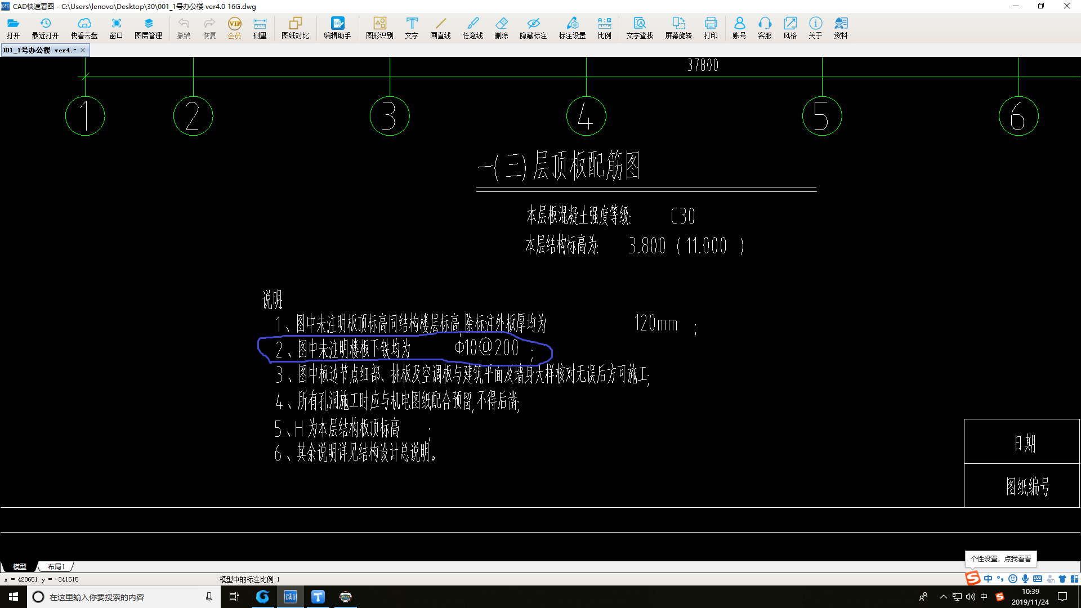The height and width of the screenshot is (608, 1081).
Task: Toggle Chinese/English mode on Sogou bar
Action: [988, 579]
